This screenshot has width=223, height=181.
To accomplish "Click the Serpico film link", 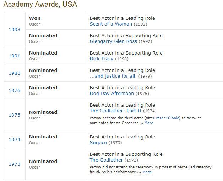I will (99, 143).
